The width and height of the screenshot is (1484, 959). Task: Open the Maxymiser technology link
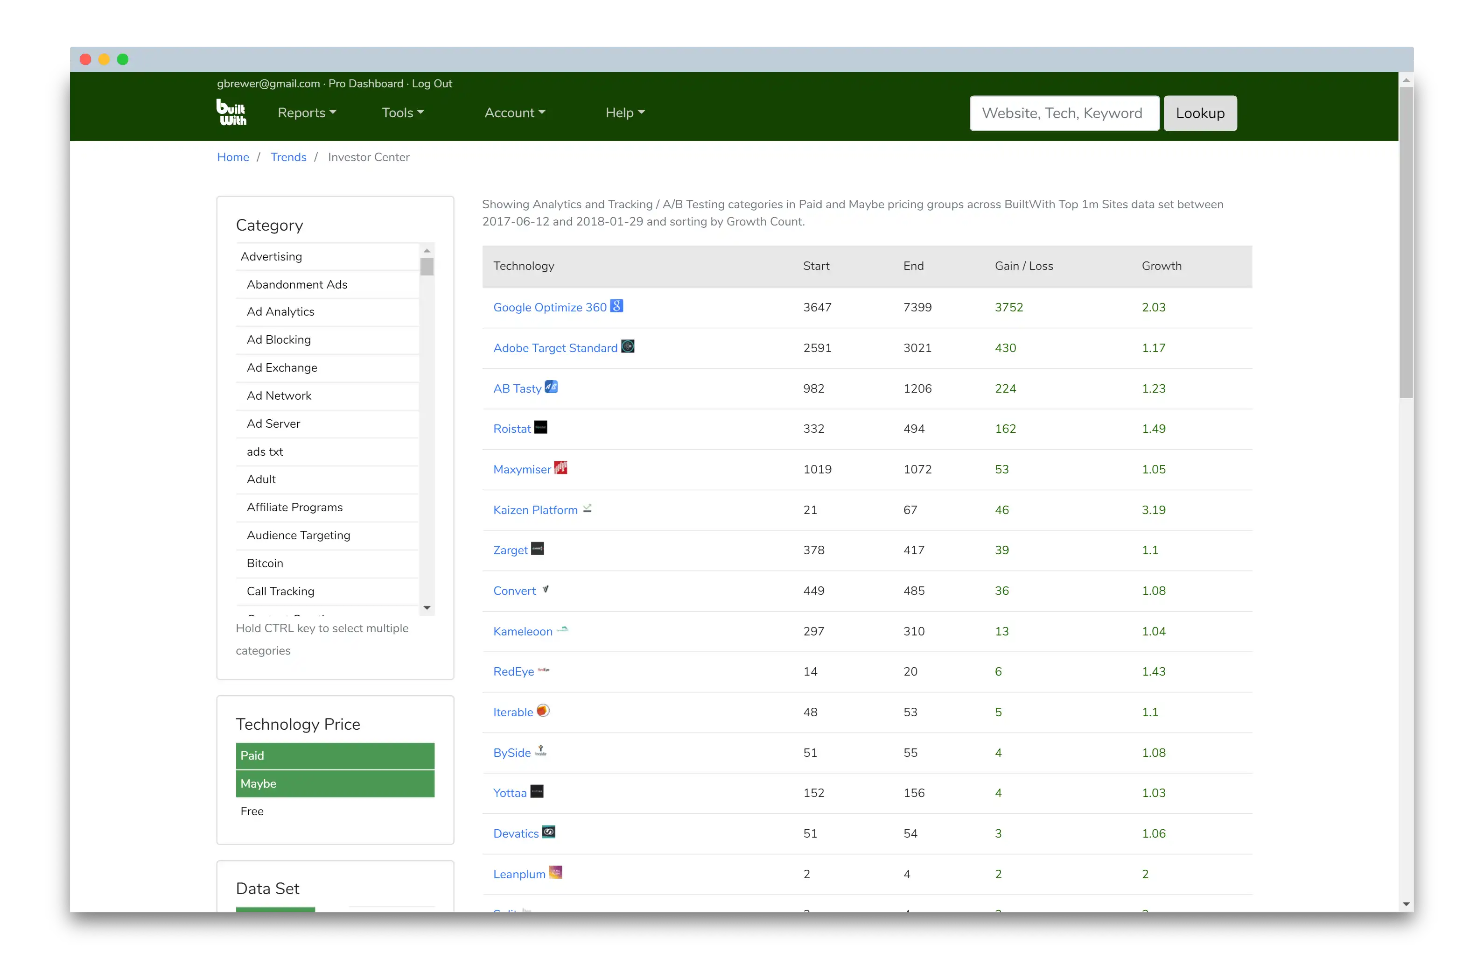pos(522,470)
